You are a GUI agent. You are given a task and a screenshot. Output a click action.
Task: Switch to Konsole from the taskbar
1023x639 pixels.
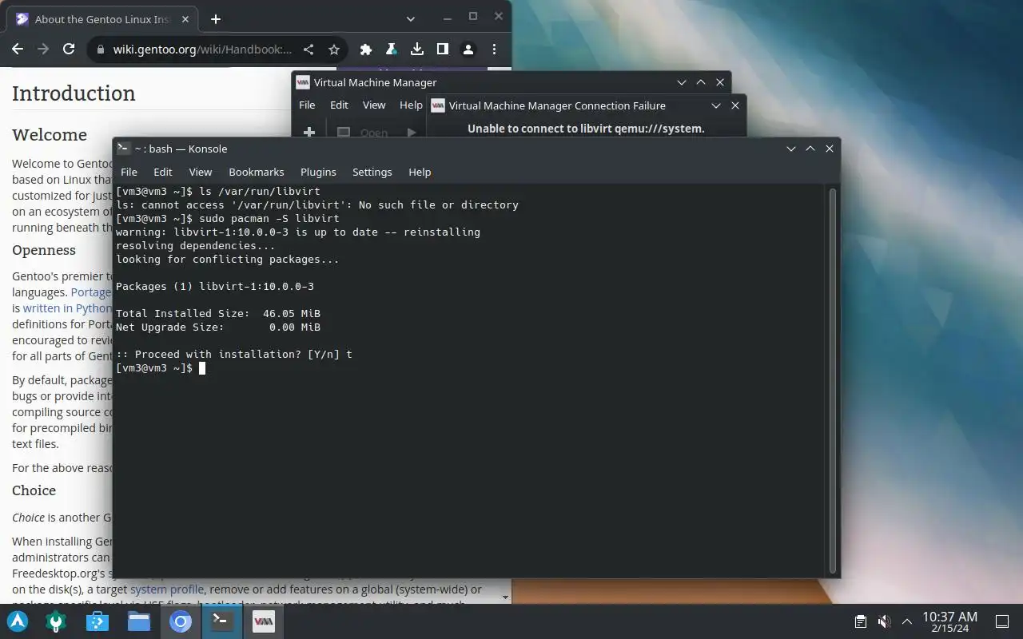(x=222, y=621)
